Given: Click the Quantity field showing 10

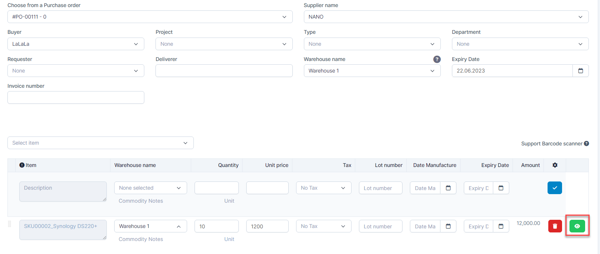Looking at the screenshot, I should [216, 226].
